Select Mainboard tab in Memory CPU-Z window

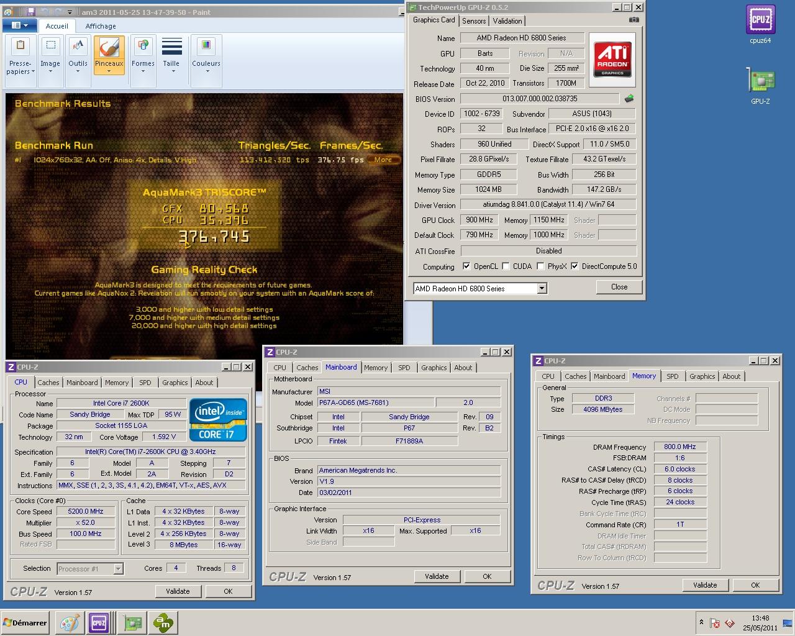click(609, 376)
